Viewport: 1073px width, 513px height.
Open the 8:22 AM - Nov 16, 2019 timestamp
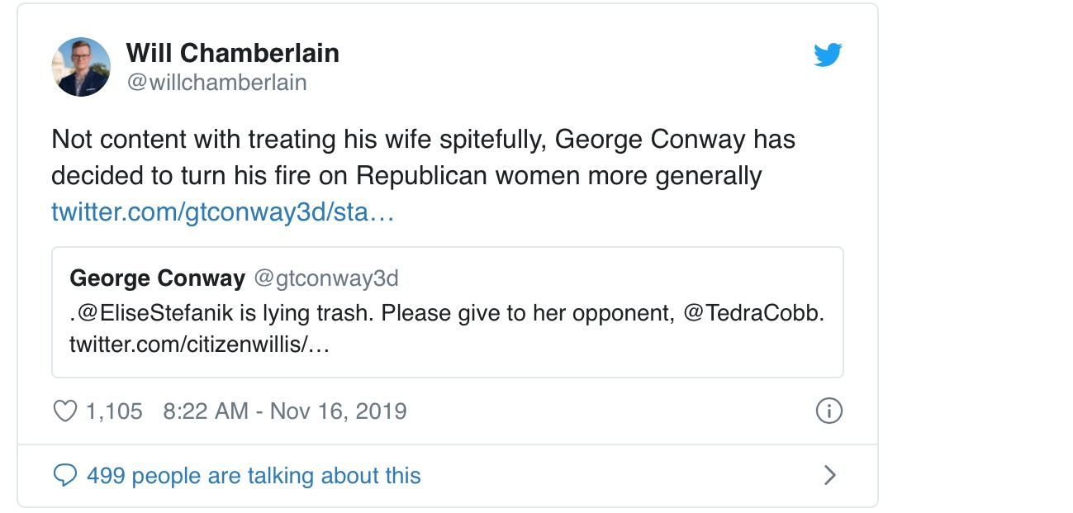(285, 411)
